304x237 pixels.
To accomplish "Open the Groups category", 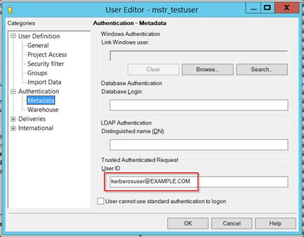I will (x=37, y=73).
